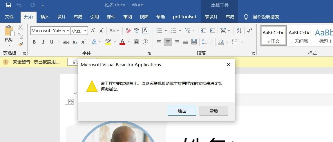Open the Paragraph dialog launcher
The height and width of the screenshot is (142, 333).
coord(254,53)
